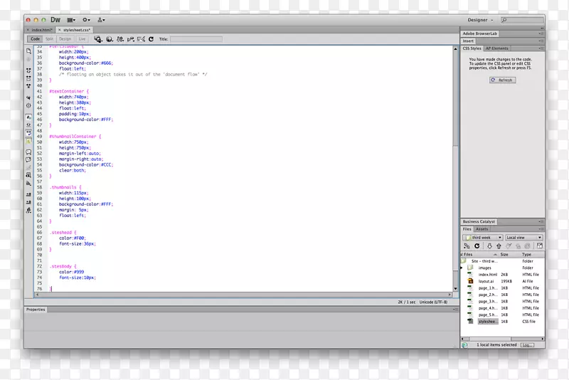Toggle Live view button
The image size is (569, 380).
click(x=82, y=39)
